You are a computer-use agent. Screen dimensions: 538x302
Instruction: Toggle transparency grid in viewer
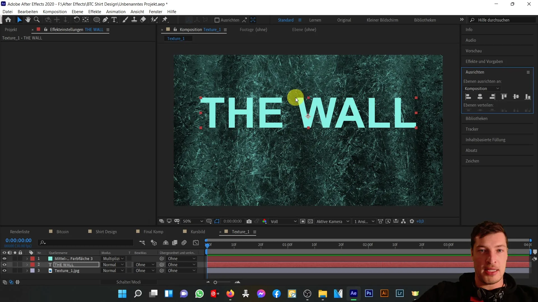[x=310, y=221]
